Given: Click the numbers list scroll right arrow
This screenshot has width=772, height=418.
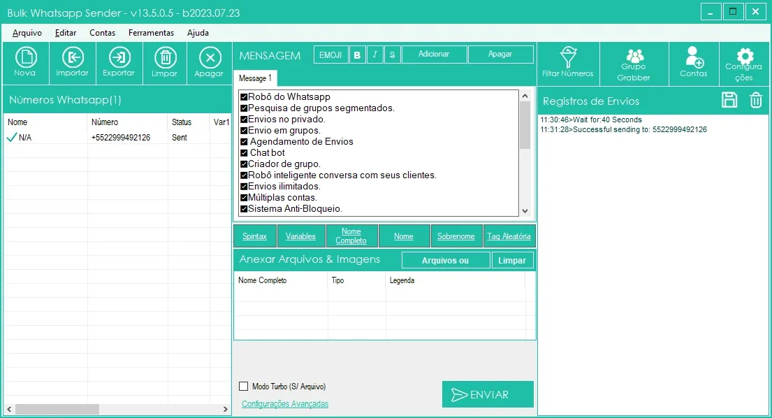Looking at the screenshot, I should 225,409.
